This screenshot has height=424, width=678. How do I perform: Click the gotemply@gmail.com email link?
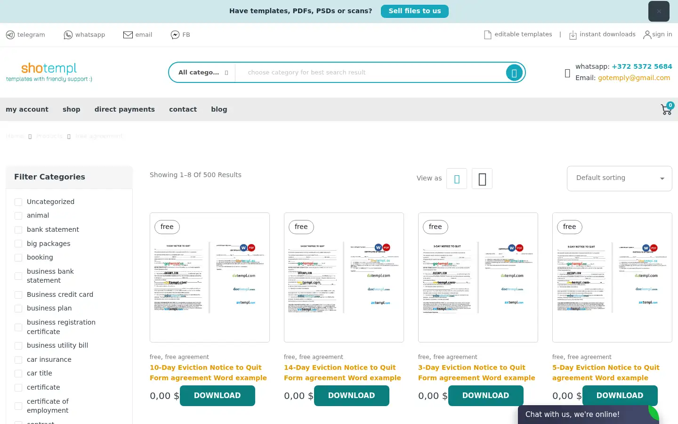coord(634,78)
